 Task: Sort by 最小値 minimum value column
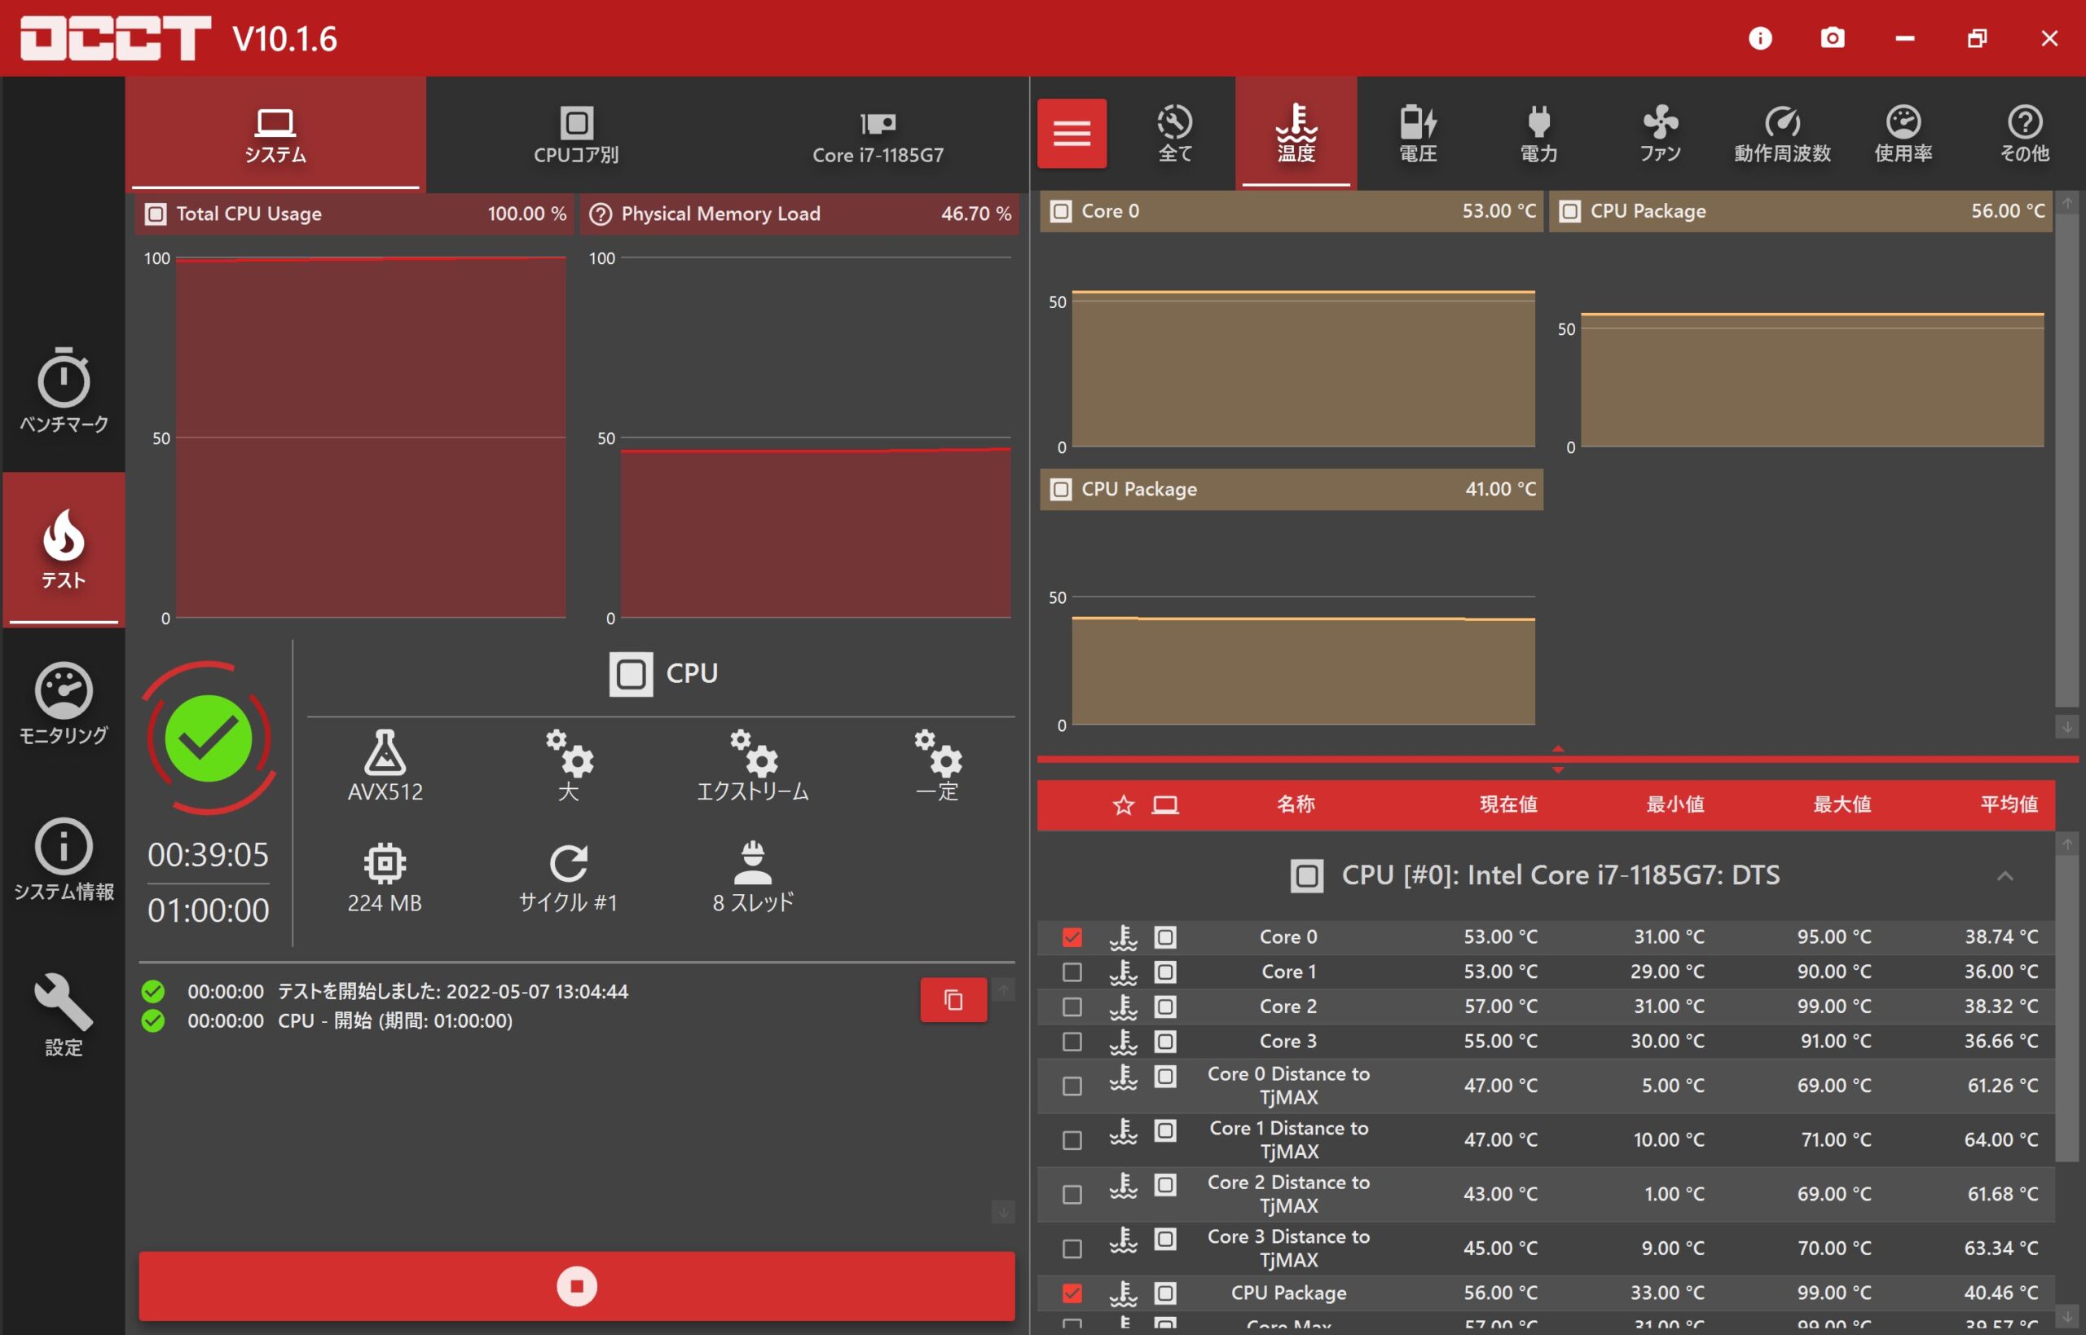click(1675, 804)
